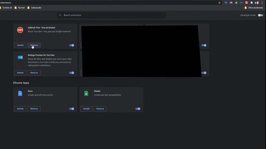The width and height of the screenshot is (266, 149).
Task: Open the Ciekawostki bookmark folder
Action: click(x=34, y=7)
